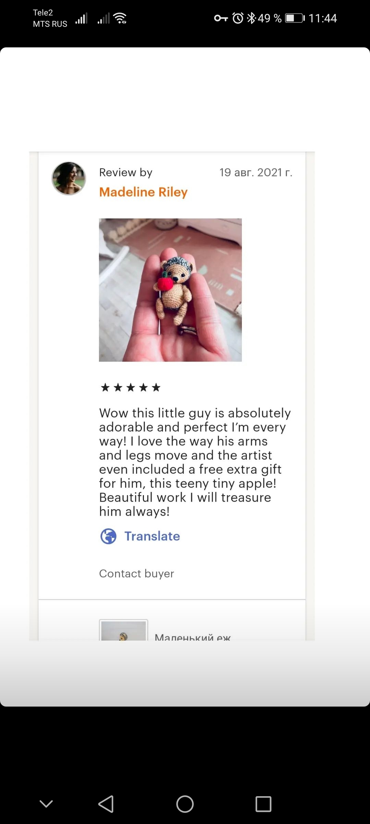The width and height of the screenshot is (370, 824).
Task: Open the Маленький еж listing thumbnail
Action: click(123, 630)
